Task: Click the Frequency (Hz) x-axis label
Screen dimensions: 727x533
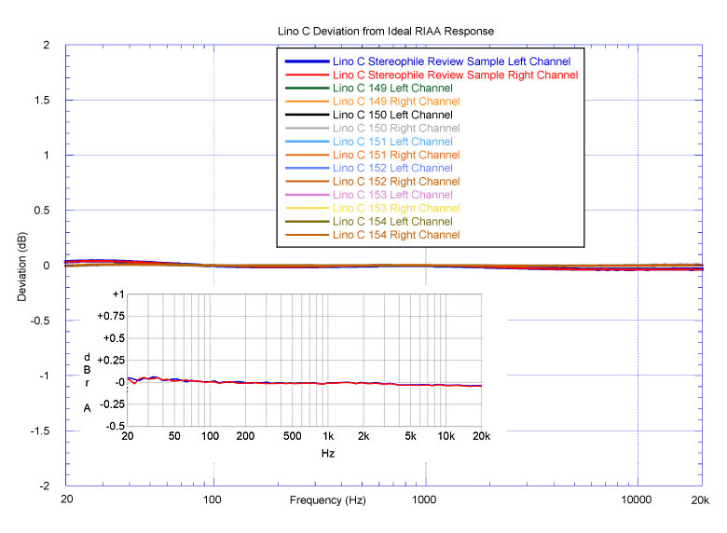Action: coord(327,500)
